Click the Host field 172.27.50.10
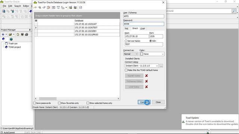 (137, 36)
